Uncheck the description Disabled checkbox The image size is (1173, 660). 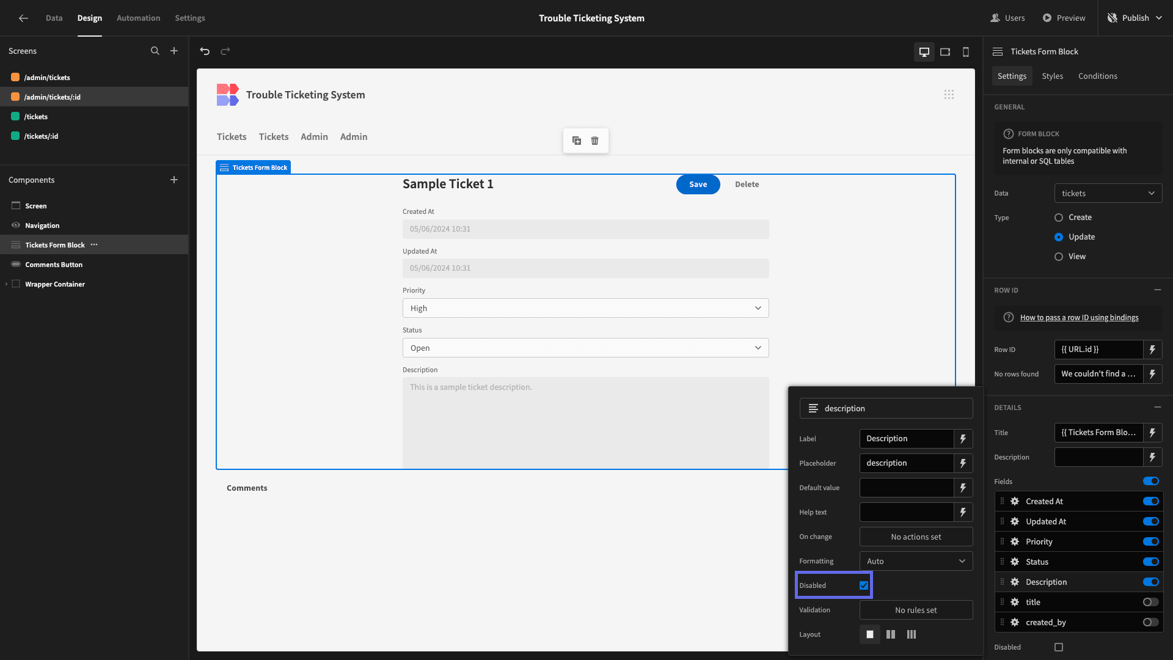864,585
